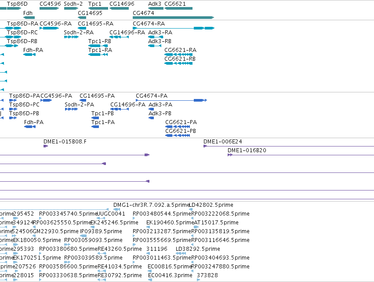Select transcript CG6621-RA
Viewport: 374px width, 282px height.
[x=181, y=50]
